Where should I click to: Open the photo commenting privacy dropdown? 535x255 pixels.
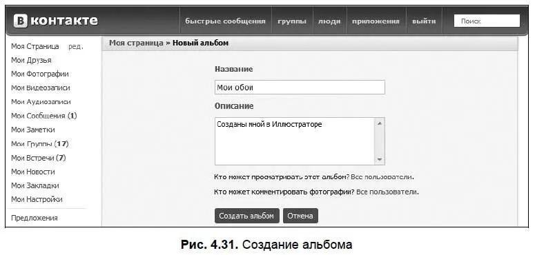coord(387,192)
